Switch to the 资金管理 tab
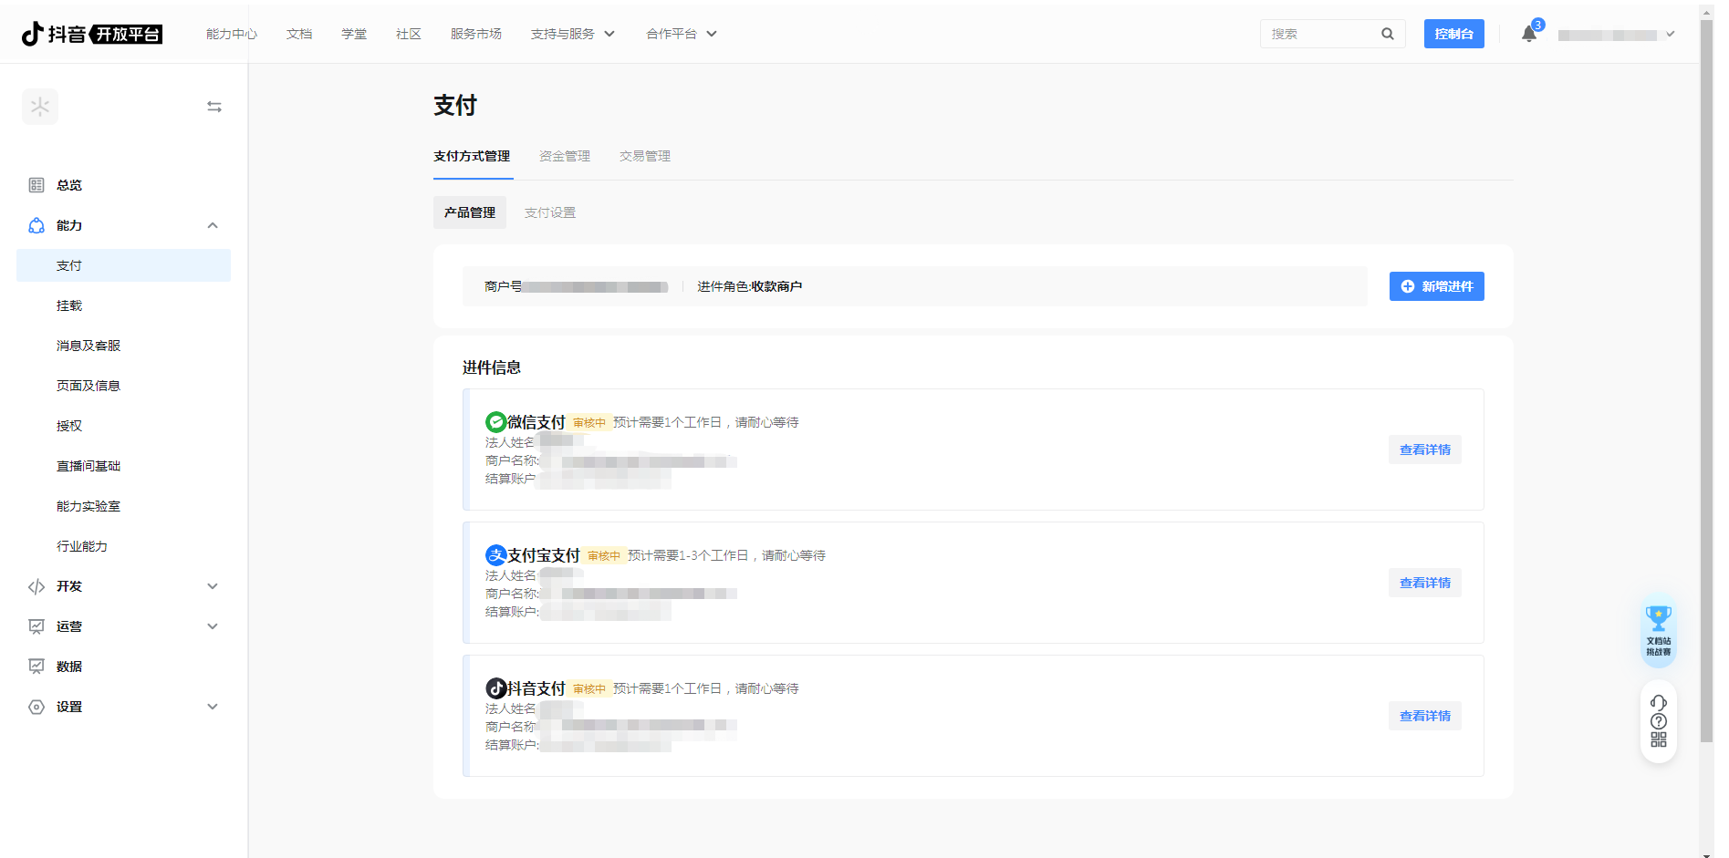This screenshot has width=1729, height=858. [x=564, y=156]
